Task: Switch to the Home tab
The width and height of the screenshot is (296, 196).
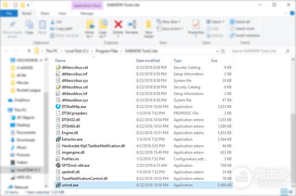Action: pyautogui.click(x=27, y=13)
